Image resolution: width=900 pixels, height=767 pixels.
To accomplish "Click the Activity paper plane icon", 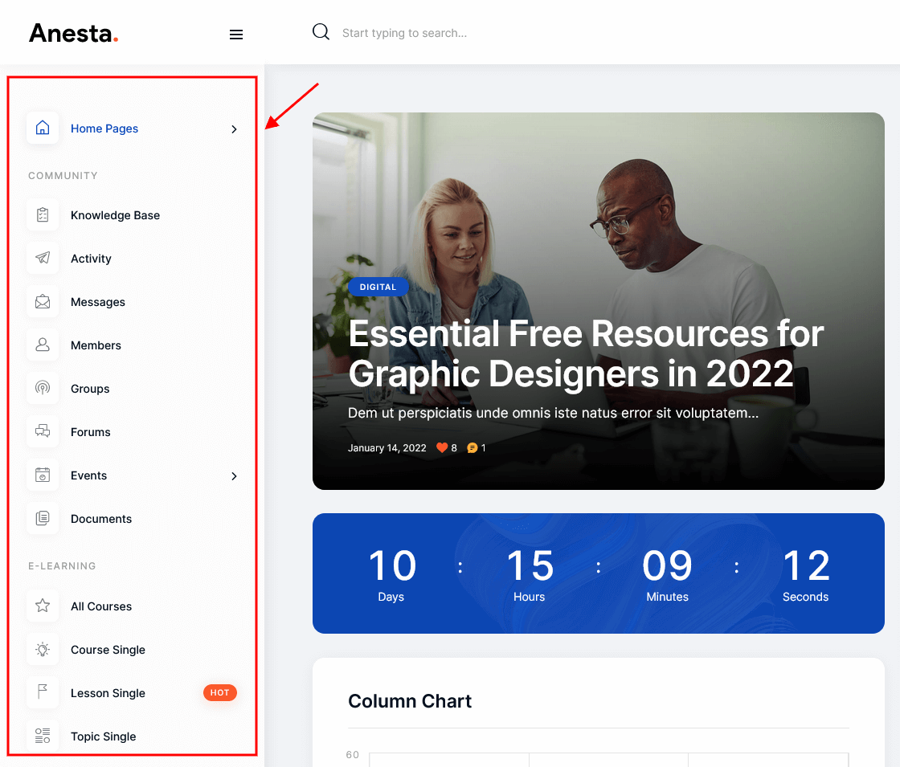I will click(43, 258).
